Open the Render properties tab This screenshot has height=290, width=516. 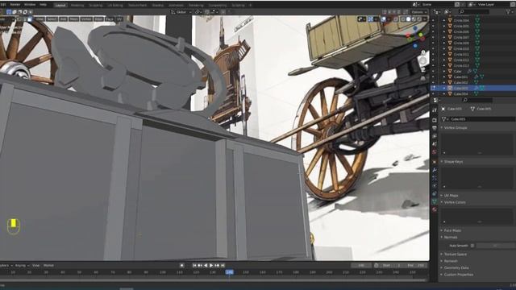tap(435, 120)
